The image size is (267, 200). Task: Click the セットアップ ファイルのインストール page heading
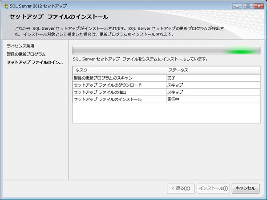click(59, 17)
